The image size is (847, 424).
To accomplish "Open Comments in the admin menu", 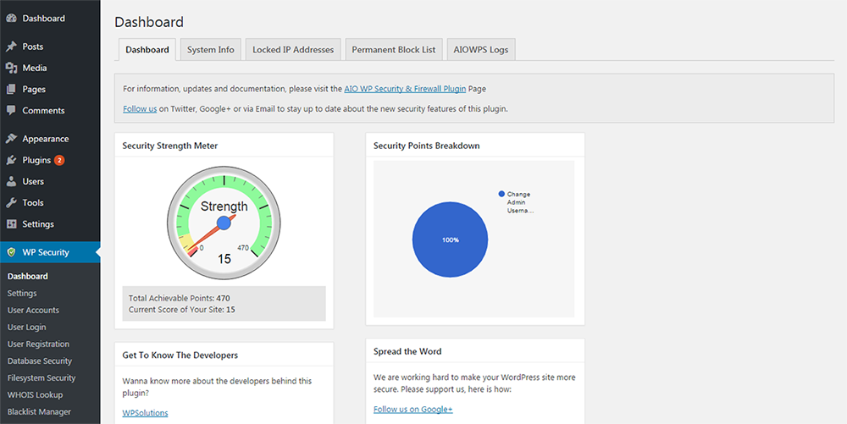I will [43, 110].
